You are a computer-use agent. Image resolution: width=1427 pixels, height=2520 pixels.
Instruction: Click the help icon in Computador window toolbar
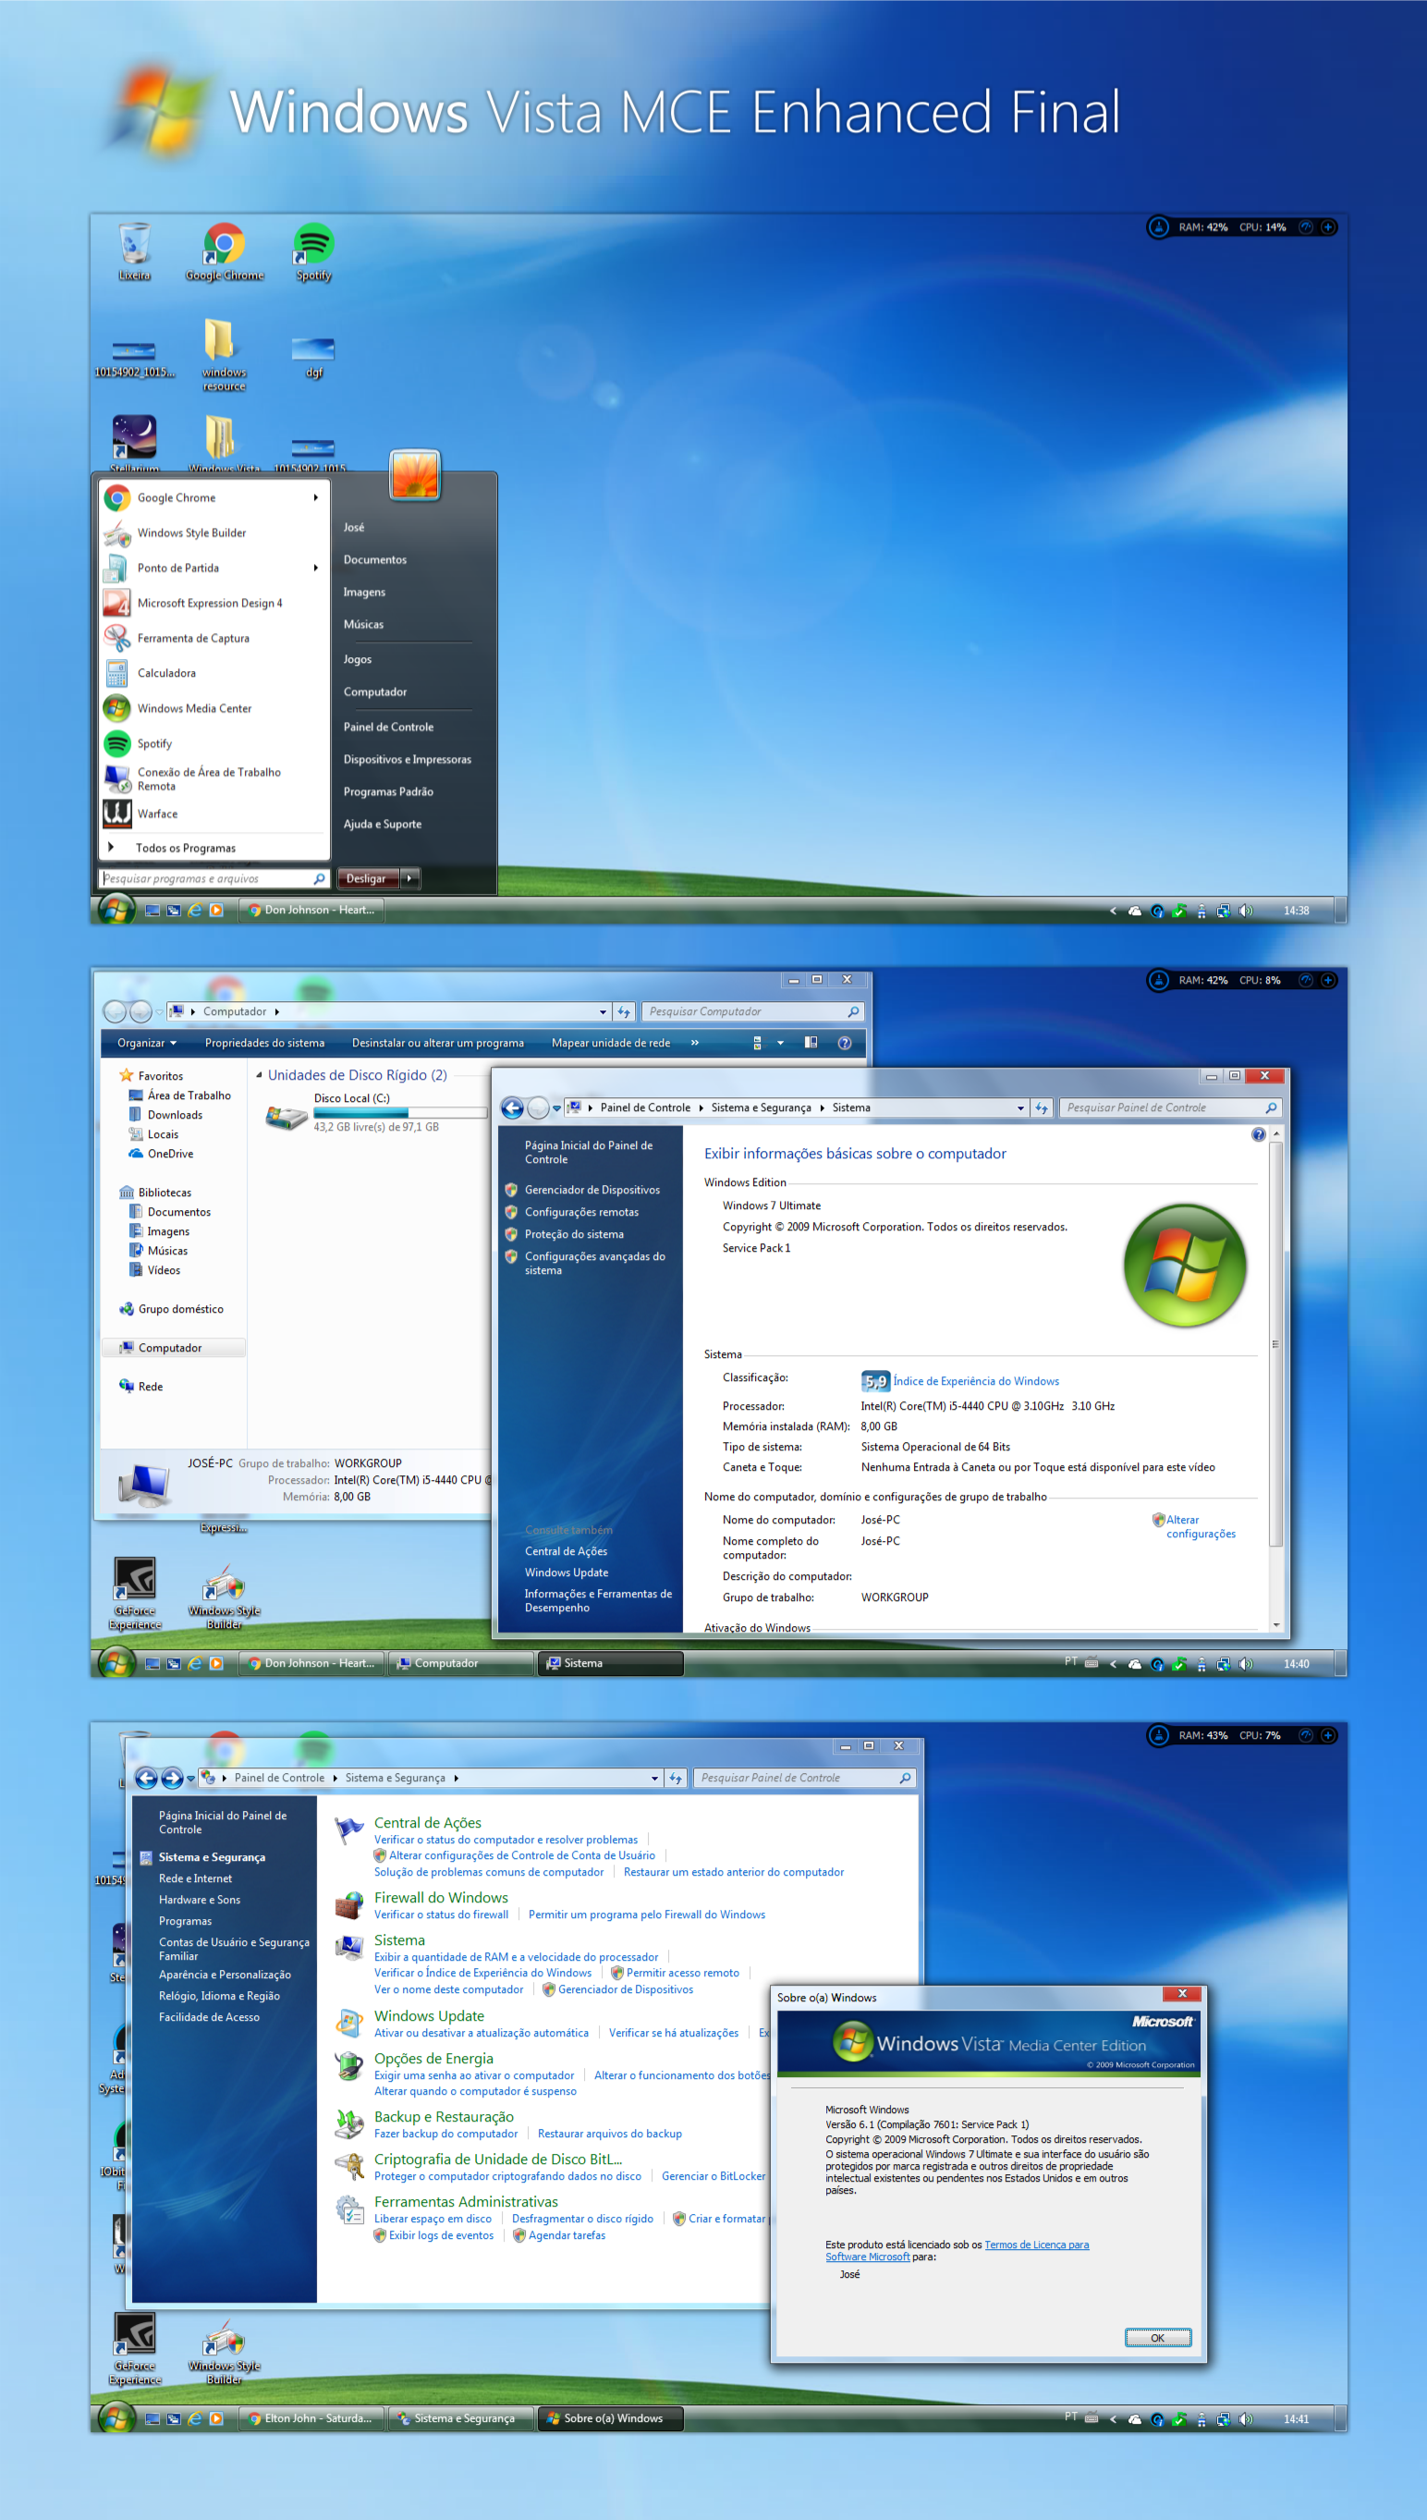point(845,1043)
